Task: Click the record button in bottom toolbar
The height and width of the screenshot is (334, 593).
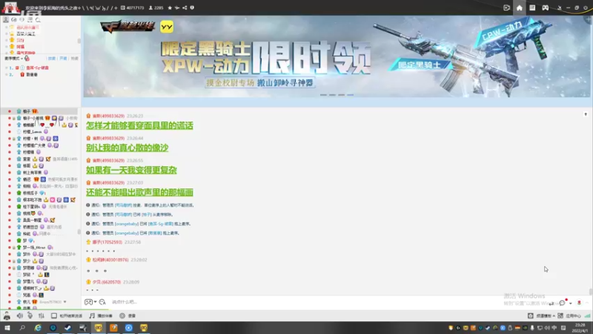Action: point(127,315)
